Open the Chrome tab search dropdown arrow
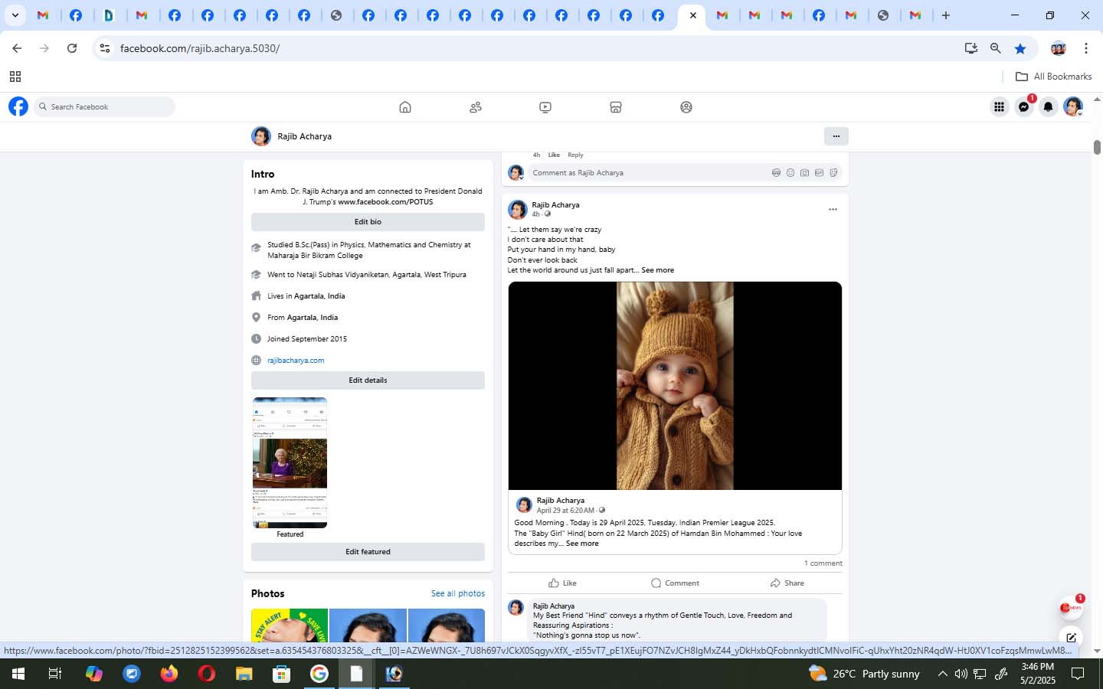The image size is (1103, 689). pos(15,15)
